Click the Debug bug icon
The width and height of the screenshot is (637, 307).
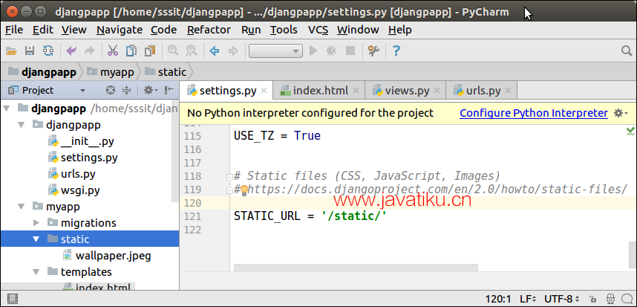pyautogui.click(x=331, y=51)
